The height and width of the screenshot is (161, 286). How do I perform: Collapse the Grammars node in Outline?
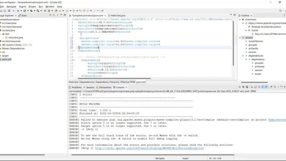coord(240,19)
